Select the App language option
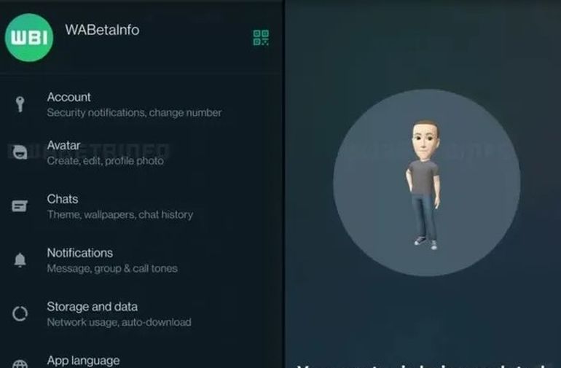The image size is (561, 368). (142, 359)
